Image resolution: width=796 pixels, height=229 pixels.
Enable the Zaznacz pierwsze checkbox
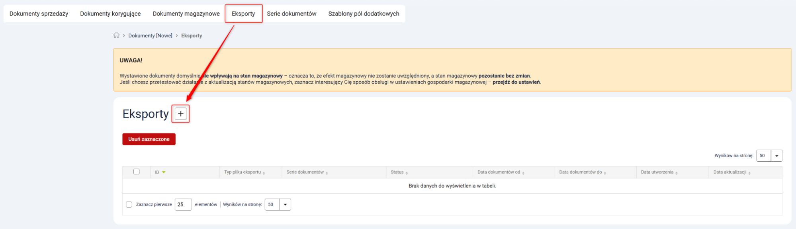coord(129,205)
